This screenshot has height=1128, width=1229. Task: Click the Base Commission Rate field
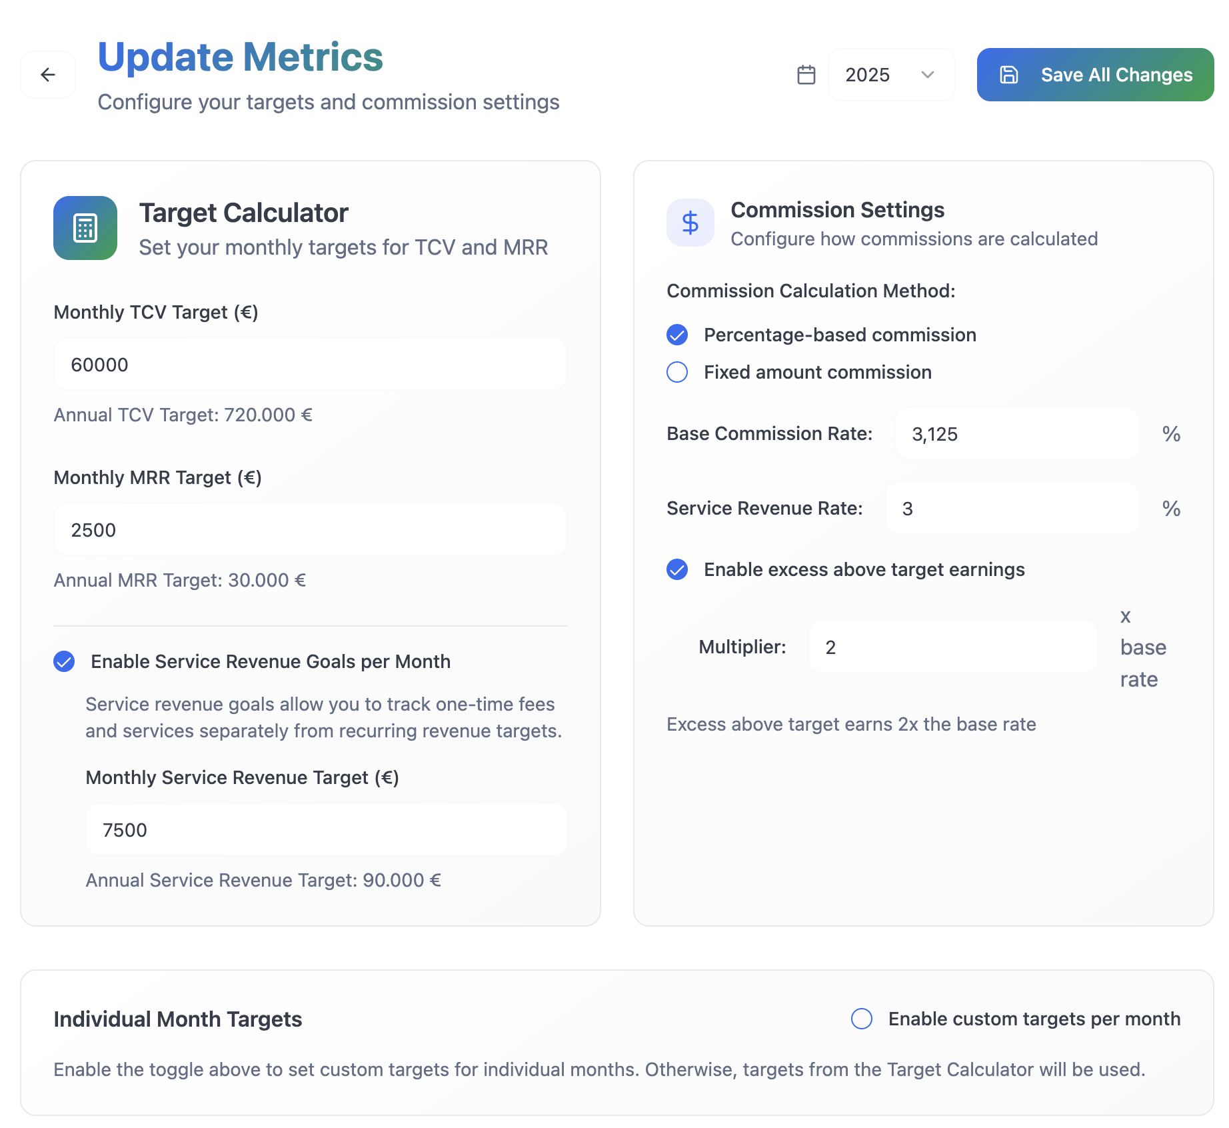[x=1016, y=433]
